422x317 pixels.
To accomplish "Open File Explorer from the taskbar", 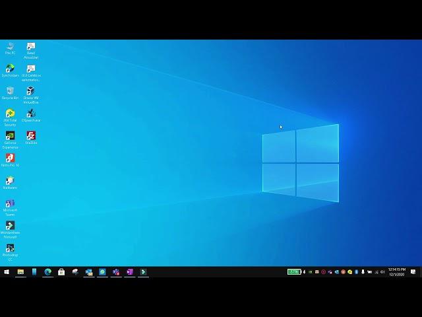I will coord(20,271).
